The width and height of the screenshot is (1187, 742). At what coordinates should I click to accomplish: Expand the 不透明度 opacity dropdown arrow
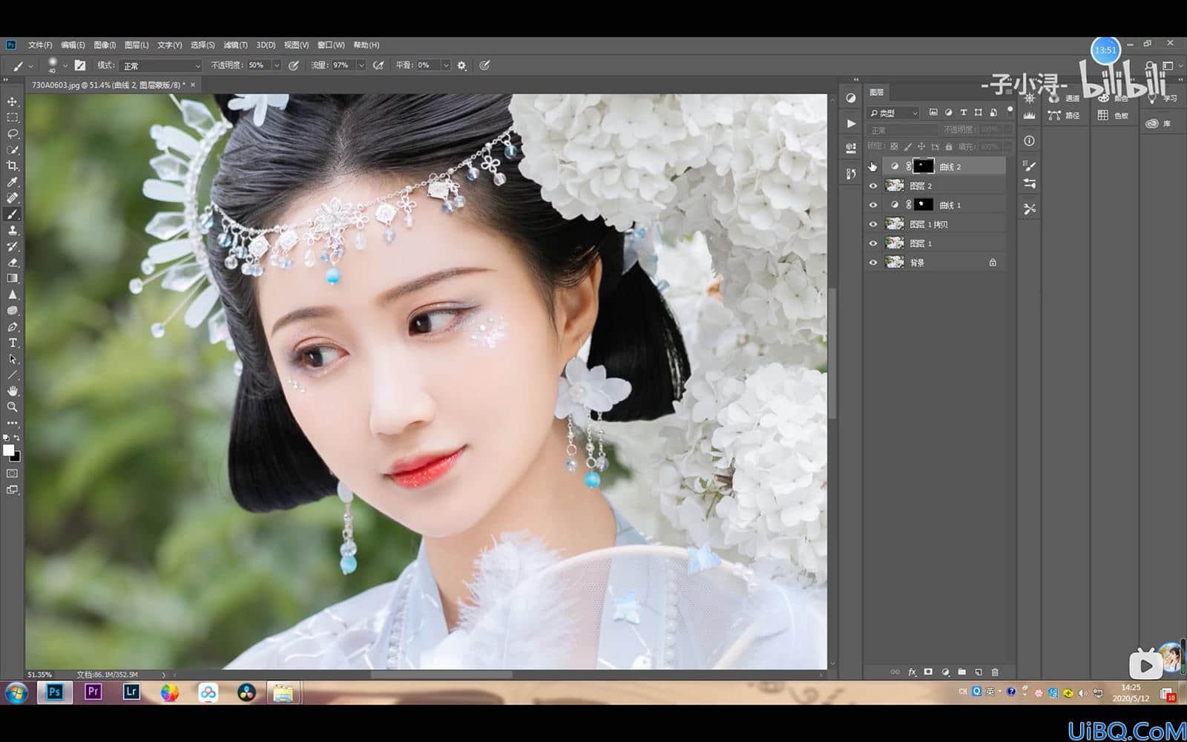277,65
